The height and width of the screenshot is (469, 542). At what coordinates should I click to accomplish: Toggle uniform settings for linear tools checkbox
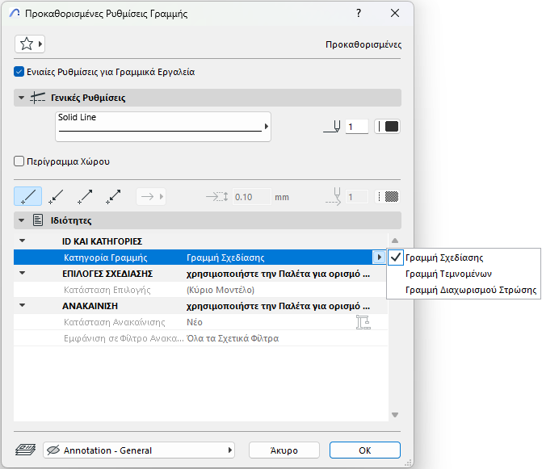tap(19, 72)
